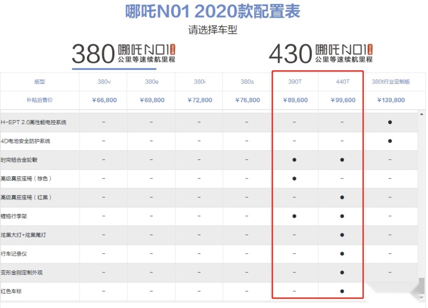Click the 4D电池 dot under 380t行业定制版
Screen dimensions: 428x308
coord(390,141)
